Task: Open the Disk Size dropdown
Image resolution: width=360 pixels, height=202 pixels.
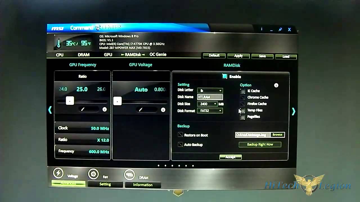Action: click(208, 104)
